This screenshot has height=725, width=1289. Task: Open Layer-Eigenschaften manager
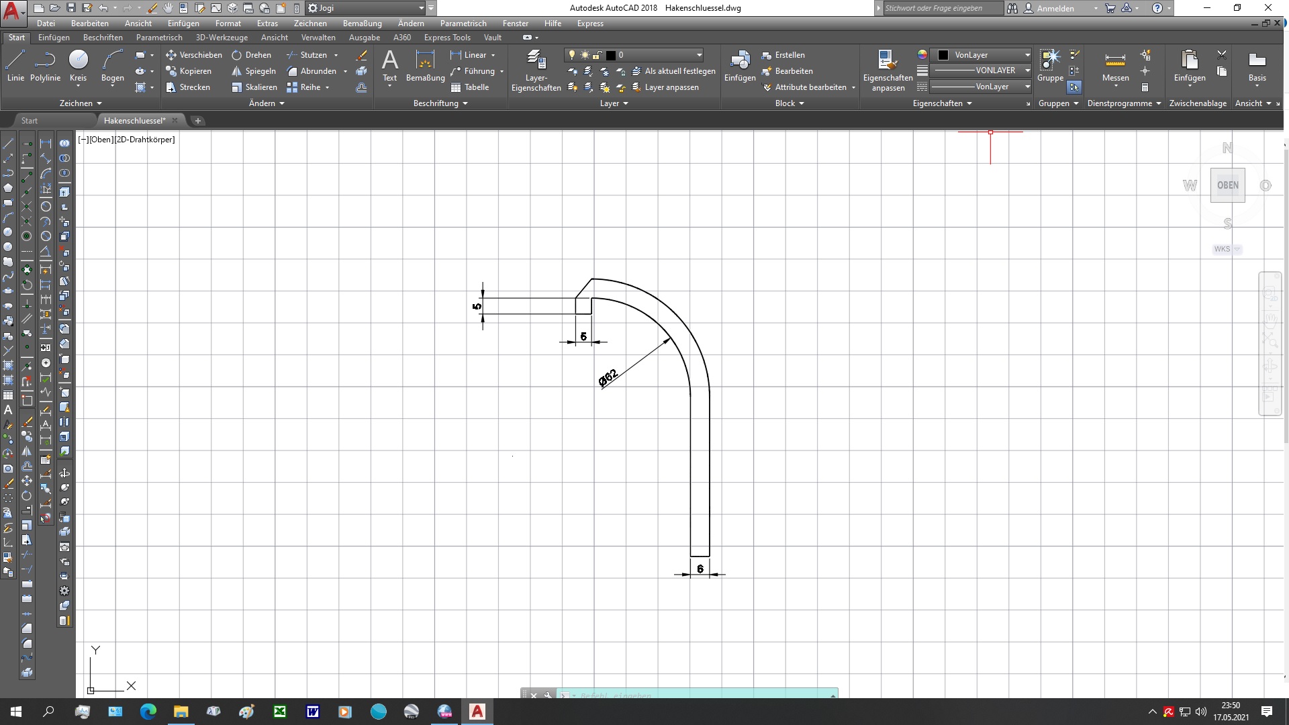[536, 70]
